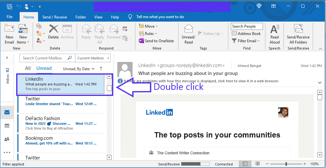Show more navigation options ellipsis

(x=7, y=152)
